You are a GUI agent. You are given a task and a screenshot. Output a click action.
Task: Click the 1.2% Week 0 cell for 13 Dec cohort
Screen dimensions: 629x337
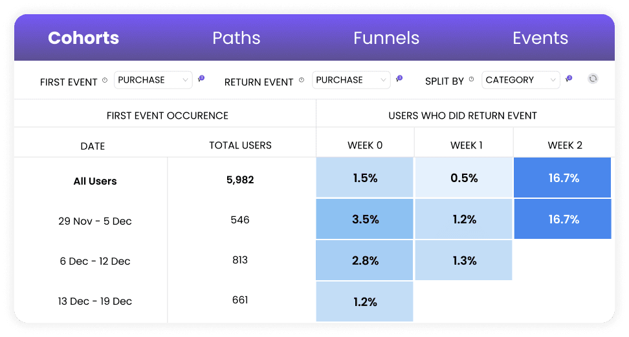point(364,301)
